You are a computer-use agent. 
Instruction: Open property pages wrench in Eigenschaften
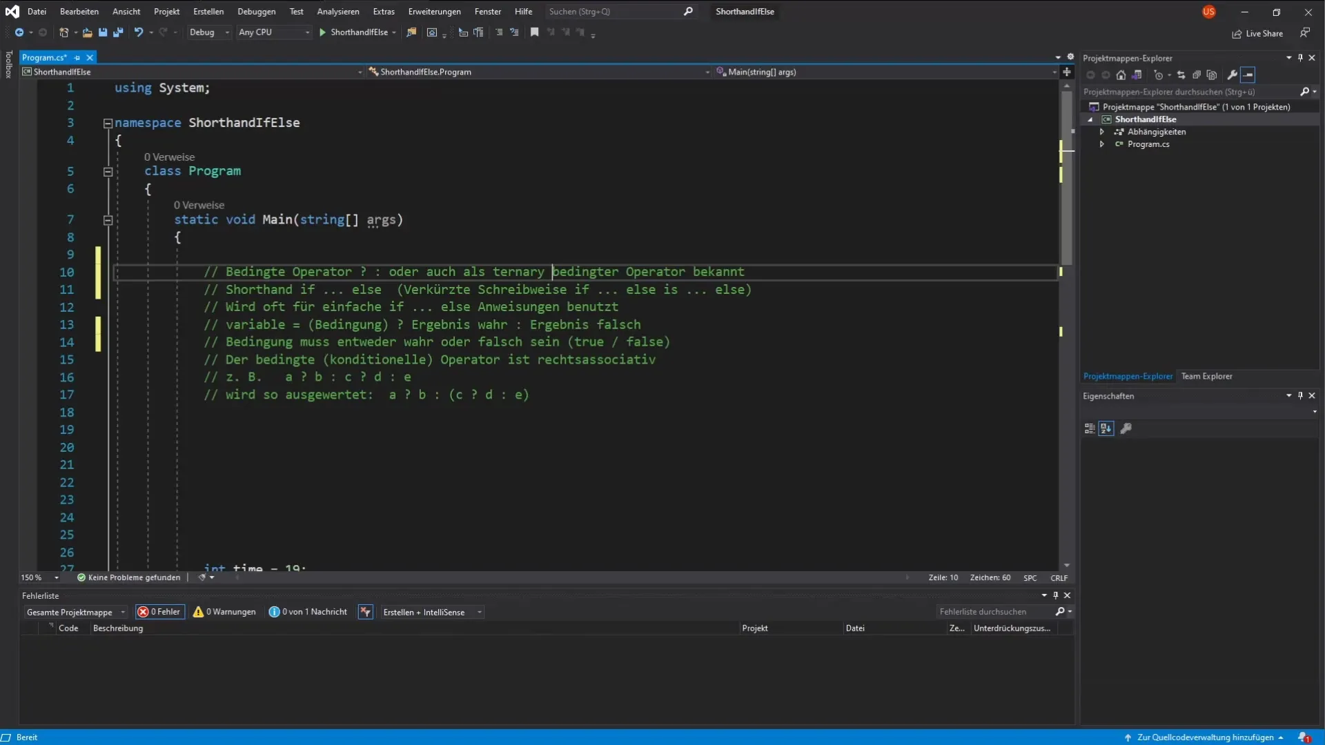1126,428
